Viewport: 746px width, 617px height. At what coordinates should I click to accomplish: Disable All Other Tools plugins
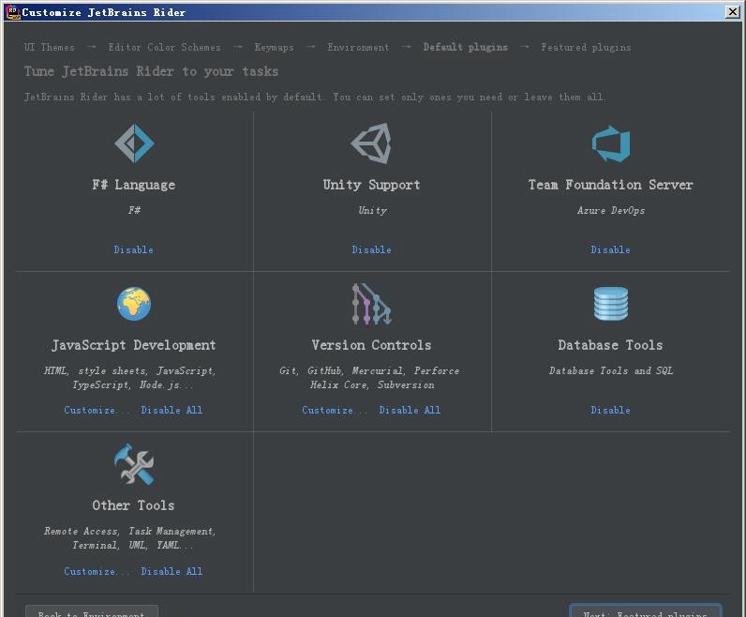click(172, 571)
